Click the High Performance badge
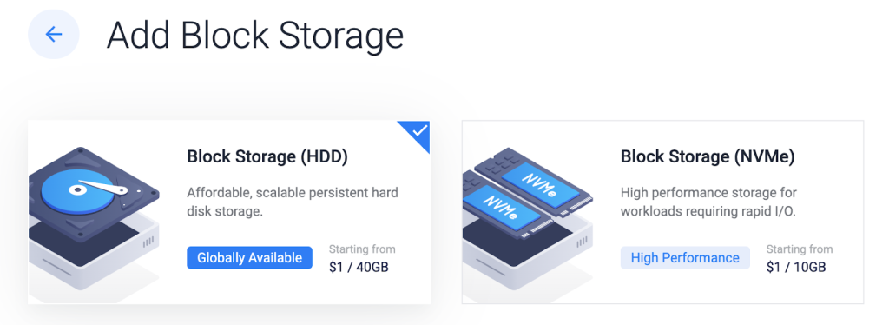 pos(685,258)
